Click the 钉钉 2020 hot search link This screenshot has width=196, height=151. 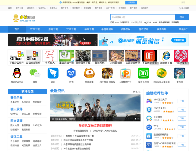114,22
